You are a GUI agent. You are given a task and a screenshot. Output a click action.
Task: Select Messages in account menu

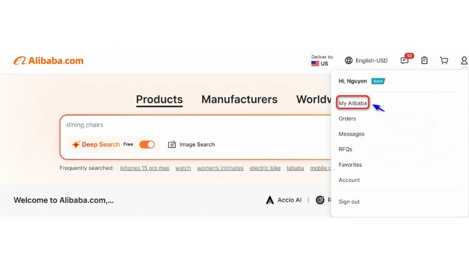pos(351,134)
